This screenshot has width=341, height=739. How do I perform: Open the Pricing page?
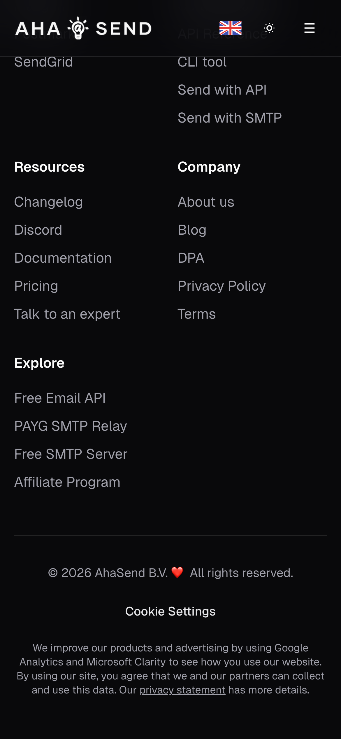36,286
